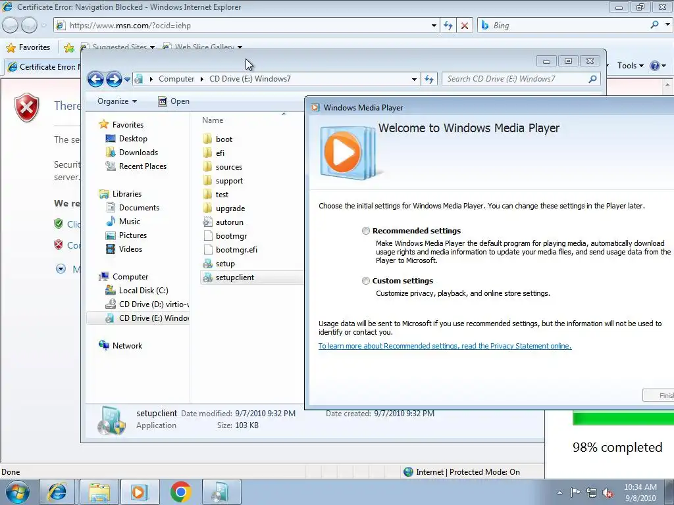Open the IE Tools menu

click(x=630, y=66)
